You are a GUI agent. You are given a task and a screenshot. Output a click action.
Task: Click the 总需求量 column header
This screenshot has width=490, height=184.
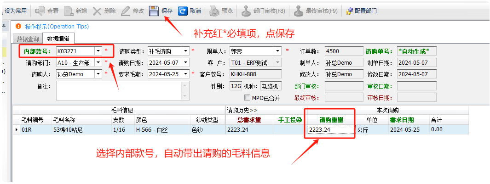click(x=249, y=120)
